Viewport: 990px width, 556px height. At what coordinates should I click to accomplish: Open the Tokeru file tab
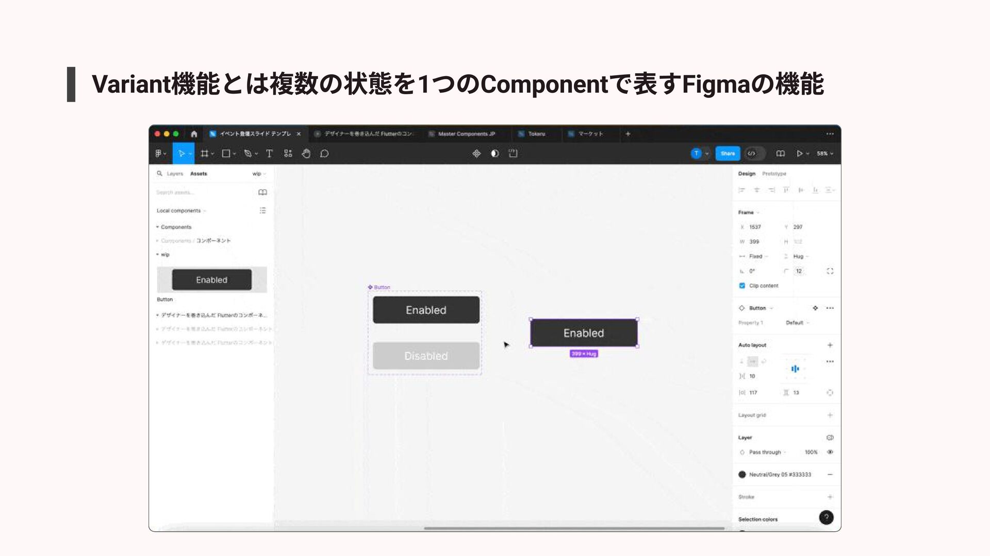[x=536, y=134]
